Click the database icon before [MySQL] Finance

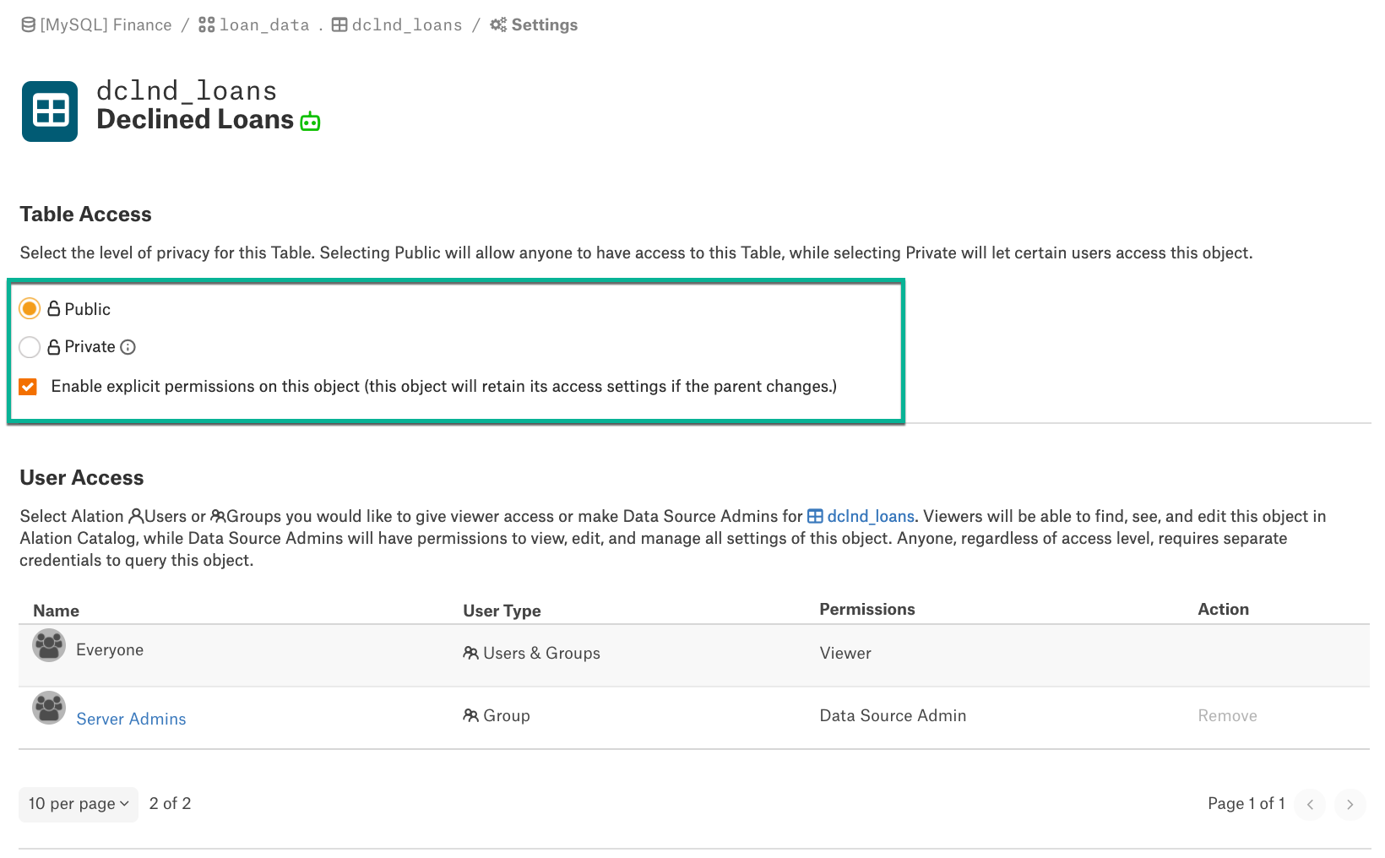(x=28, y=24)
